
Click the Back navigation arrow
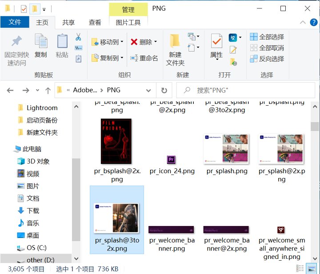point(10,90)
